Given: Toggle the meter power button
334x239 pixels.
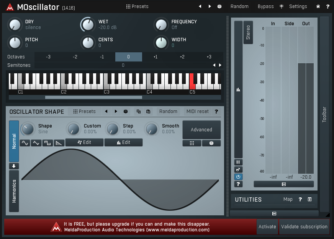Looking at the screenshot, I should 238,177.
